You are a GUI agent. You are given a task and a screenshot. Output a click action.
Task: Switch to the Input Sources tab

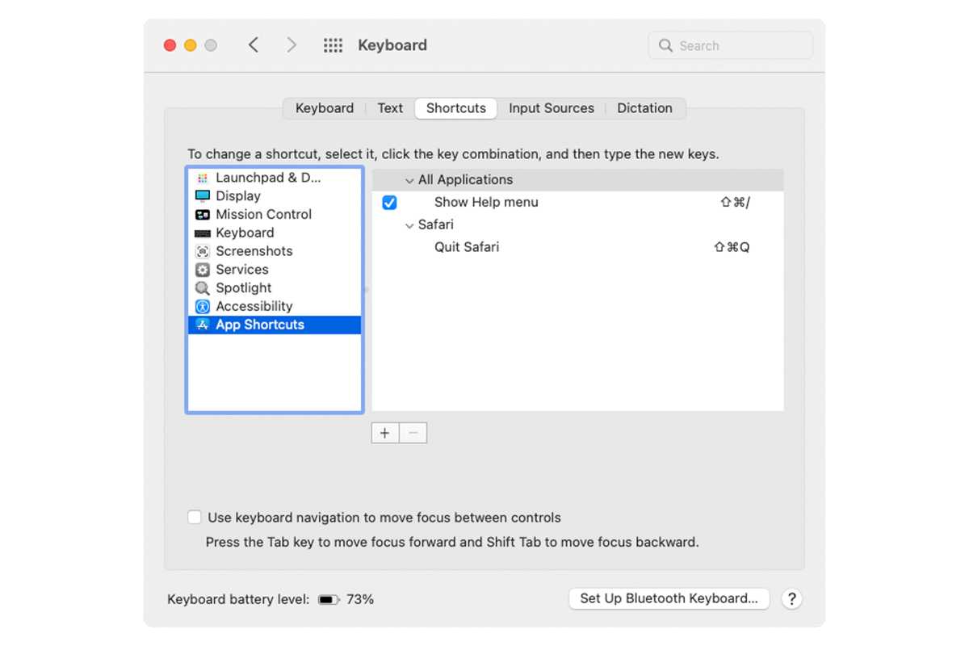tap(551, 108)
